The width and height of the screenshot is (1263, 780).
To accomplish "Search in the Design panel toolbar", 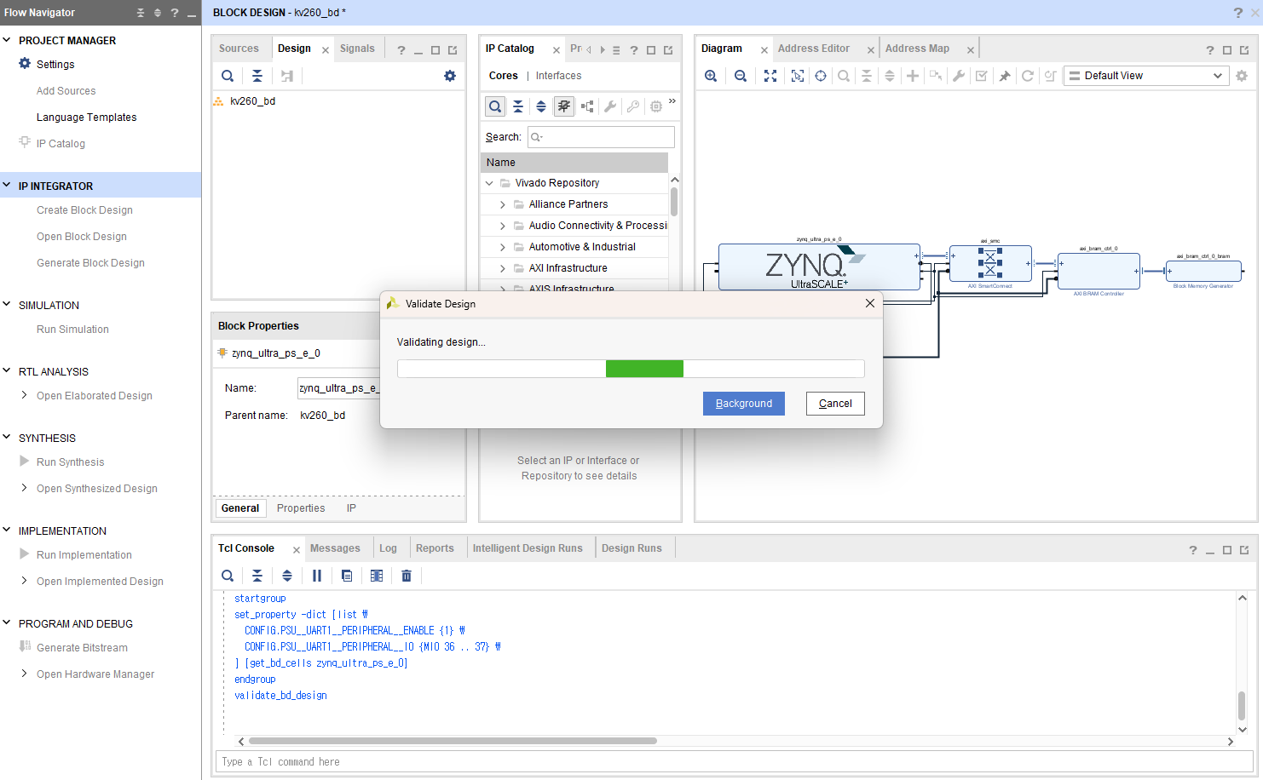I will (228, 76).
